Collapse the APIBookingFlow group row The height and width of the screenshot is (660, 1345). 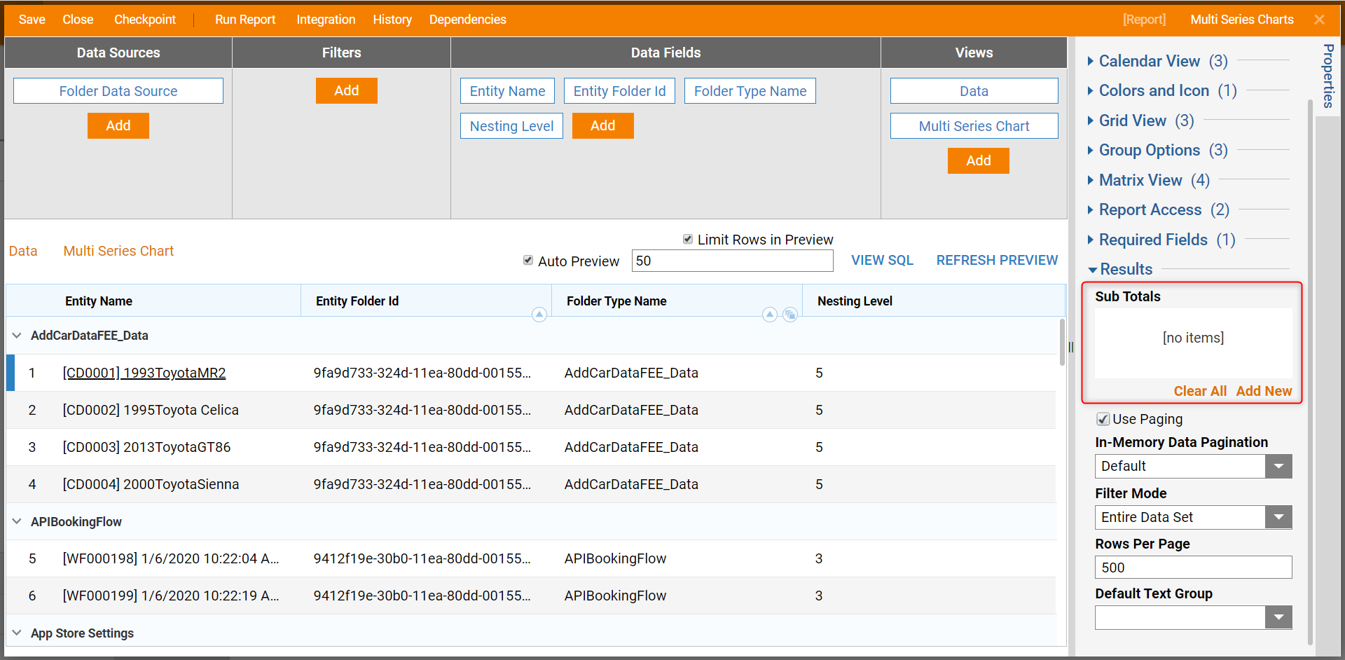17,521
